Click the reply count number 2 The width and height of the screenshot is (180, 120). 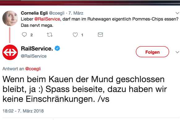32,35
